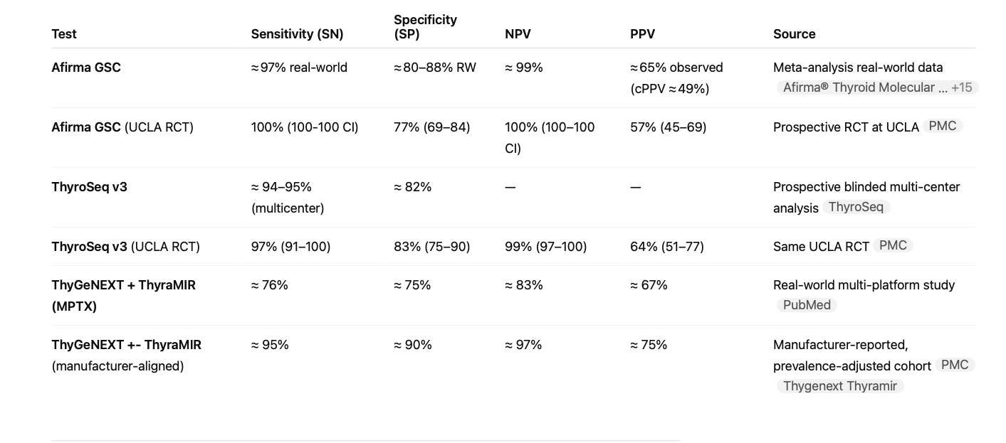
Task: Click the ≈65% observed PPV cell
Action: point(676,68)
